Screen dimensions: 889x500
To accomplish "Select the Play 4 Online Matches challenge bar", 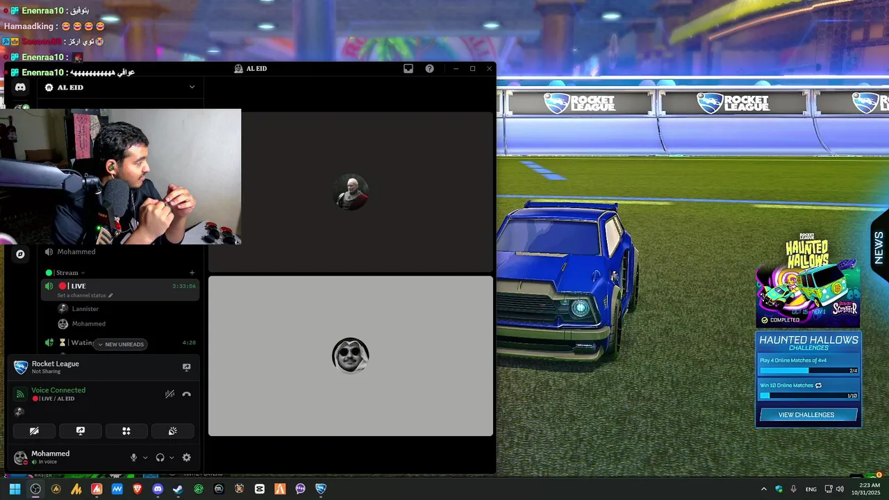I will (x=808, y=365).
